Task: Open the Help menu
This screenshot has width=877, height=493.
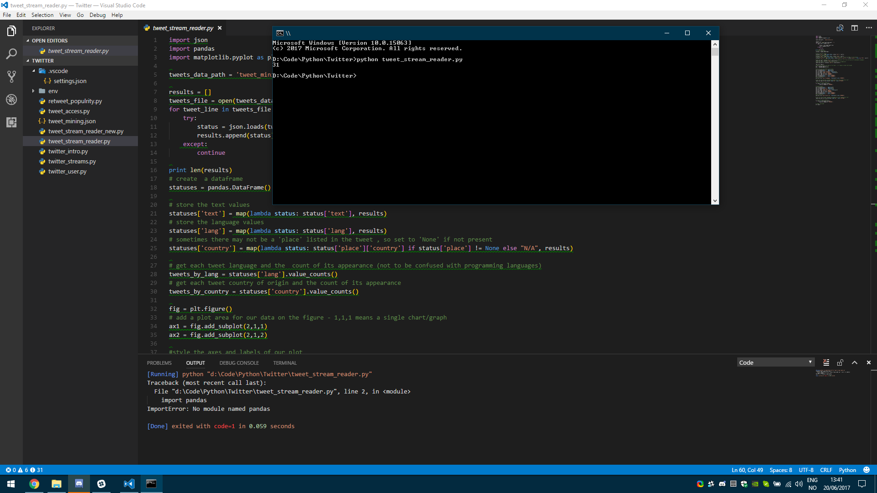Action: tap(117, 15)
